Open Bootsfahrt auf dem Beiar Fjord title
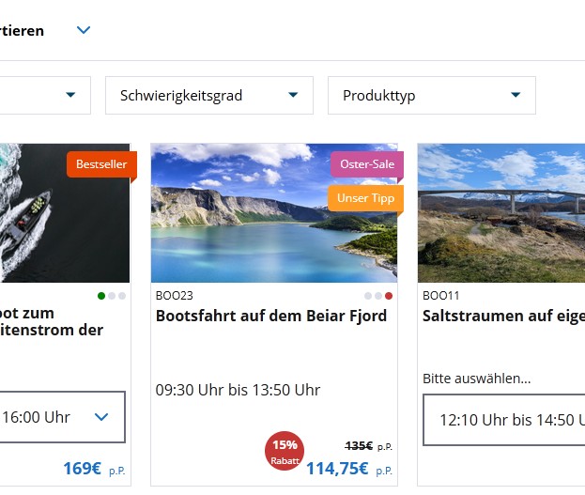The width and height of the screenshot is (585, 495). pyautogui.click(x=271, y=316)
